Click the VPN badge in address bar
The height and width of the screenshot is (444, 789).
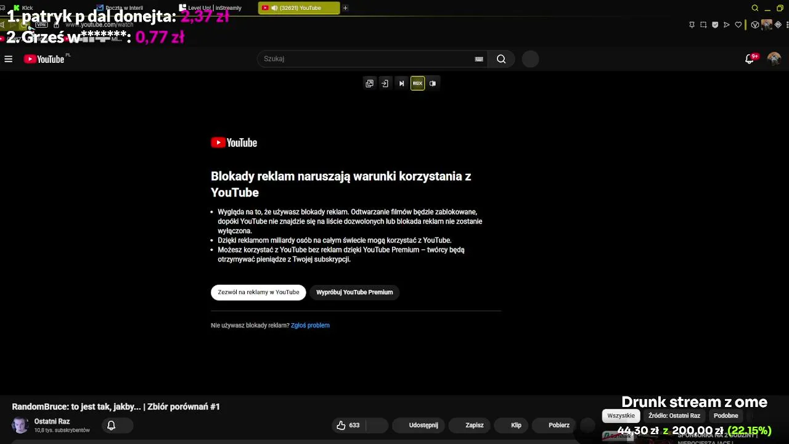click(x=41, y=25)
